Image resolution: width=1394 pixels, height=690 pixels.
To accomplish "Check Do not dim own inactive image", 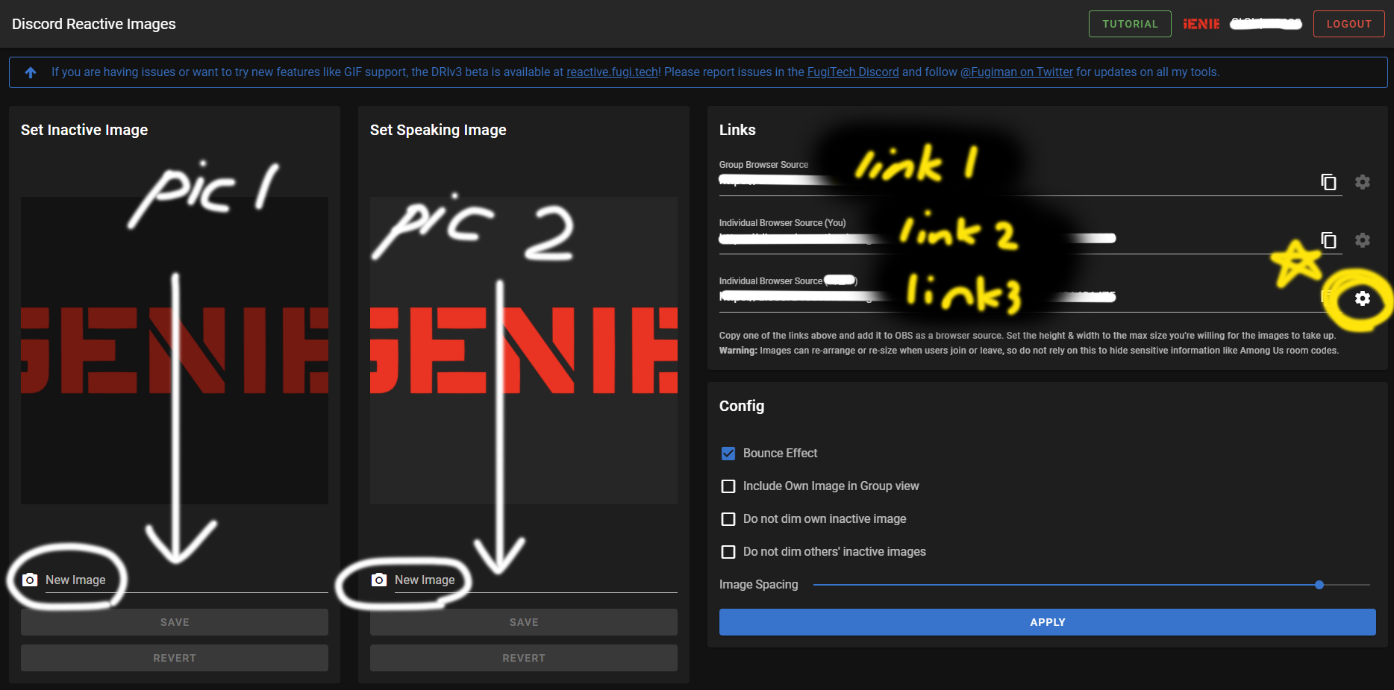I will click(728, 519).
